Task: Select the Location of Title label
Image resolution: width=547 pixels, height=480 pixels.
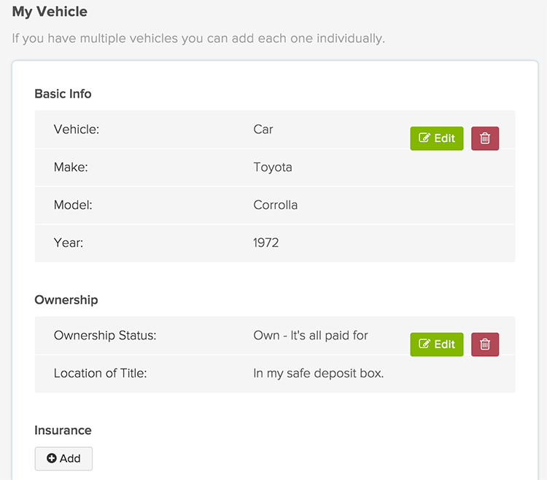Action: click(101, 374)
